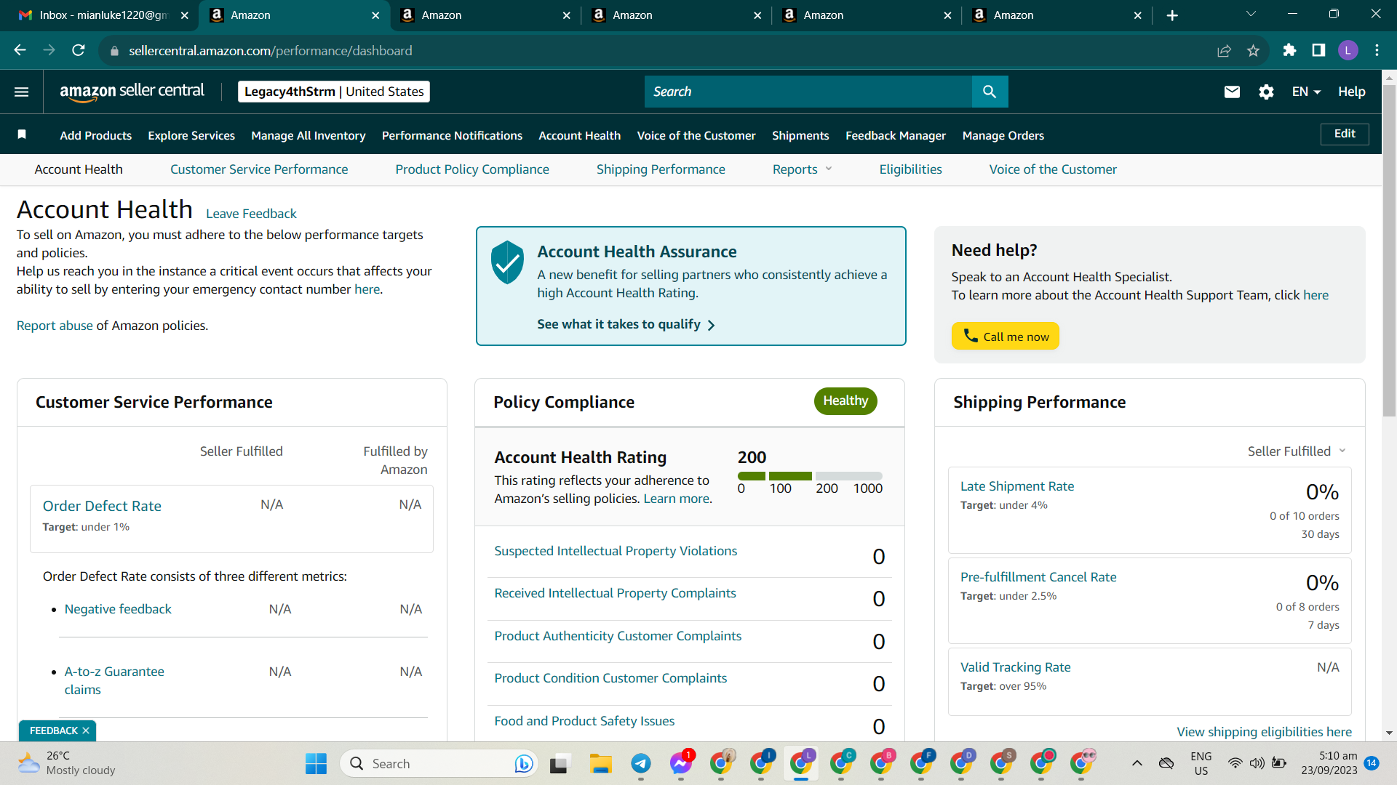Click the Windows taskbar Search box
The image size is (1397, 785).
[x=438, y=764]
